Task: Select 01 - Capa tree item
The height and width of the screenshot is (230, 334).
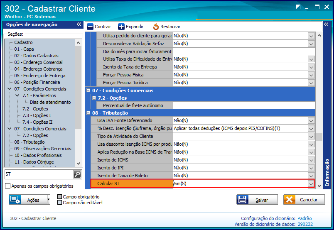Action: [x=24, y=49]
